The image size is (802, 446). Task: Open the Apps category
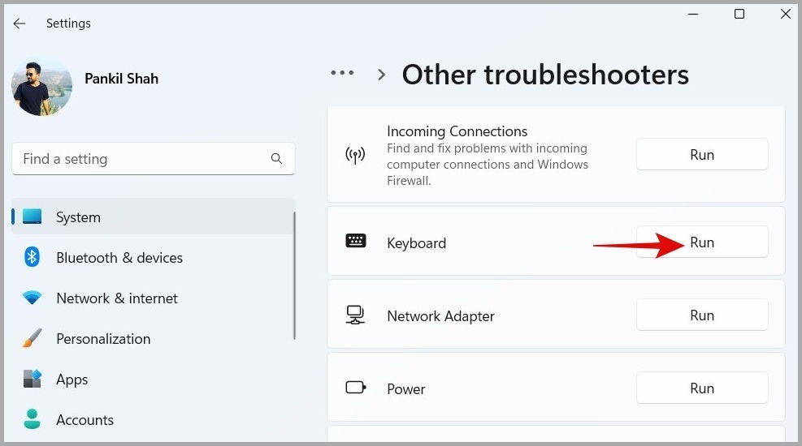pyautogui.click(x=72, y=380)
